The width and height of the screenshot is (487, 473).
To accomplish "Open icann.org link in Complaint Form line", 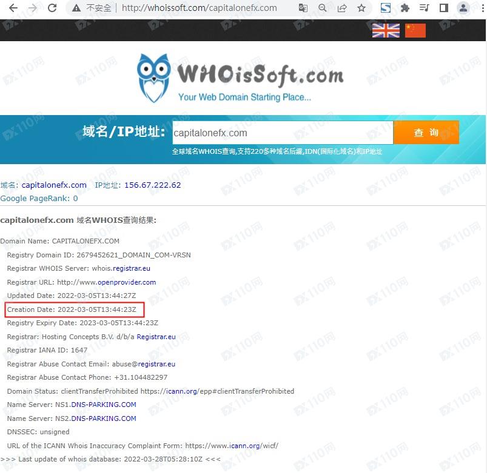I will coord(244,446).
